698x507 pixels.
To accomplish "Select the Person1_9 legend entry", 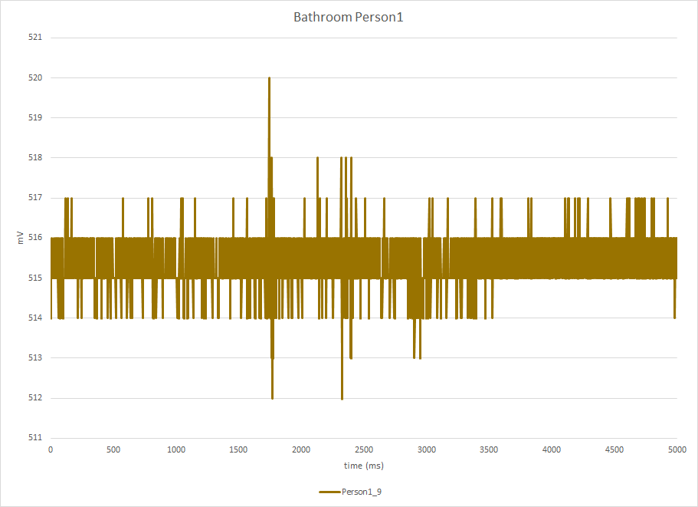I will 350,492.
